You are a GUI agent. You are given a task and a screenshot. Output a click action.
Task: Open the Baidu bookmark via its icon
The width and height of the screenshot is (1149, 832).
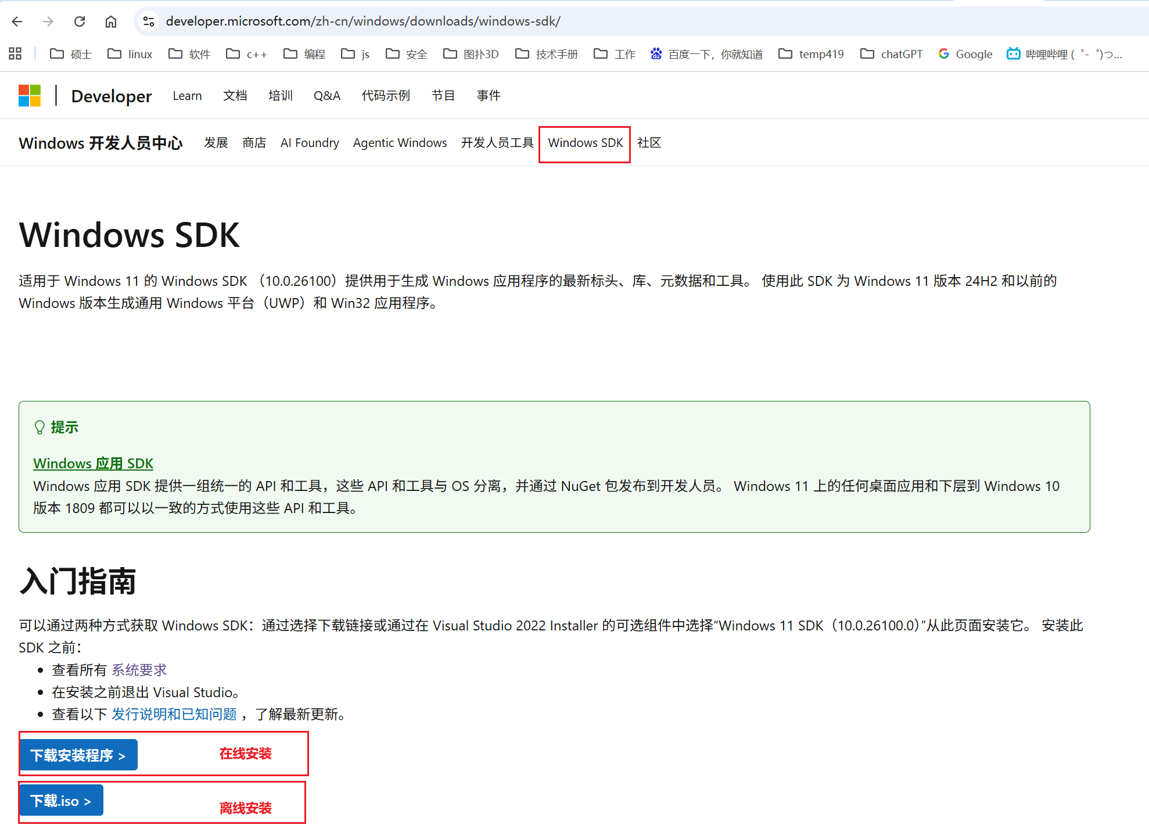(x=656, y=53)
